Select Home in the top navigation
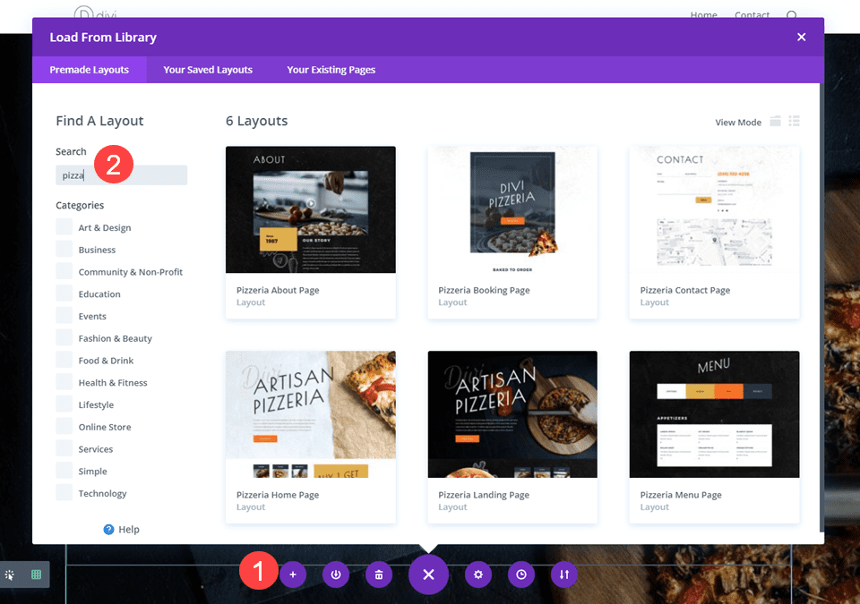 703,15
